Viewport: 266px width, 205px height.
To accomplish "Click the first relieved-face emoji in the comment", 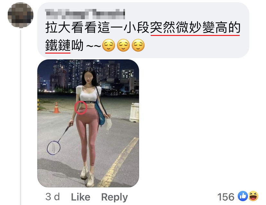I will click(109, 46).
